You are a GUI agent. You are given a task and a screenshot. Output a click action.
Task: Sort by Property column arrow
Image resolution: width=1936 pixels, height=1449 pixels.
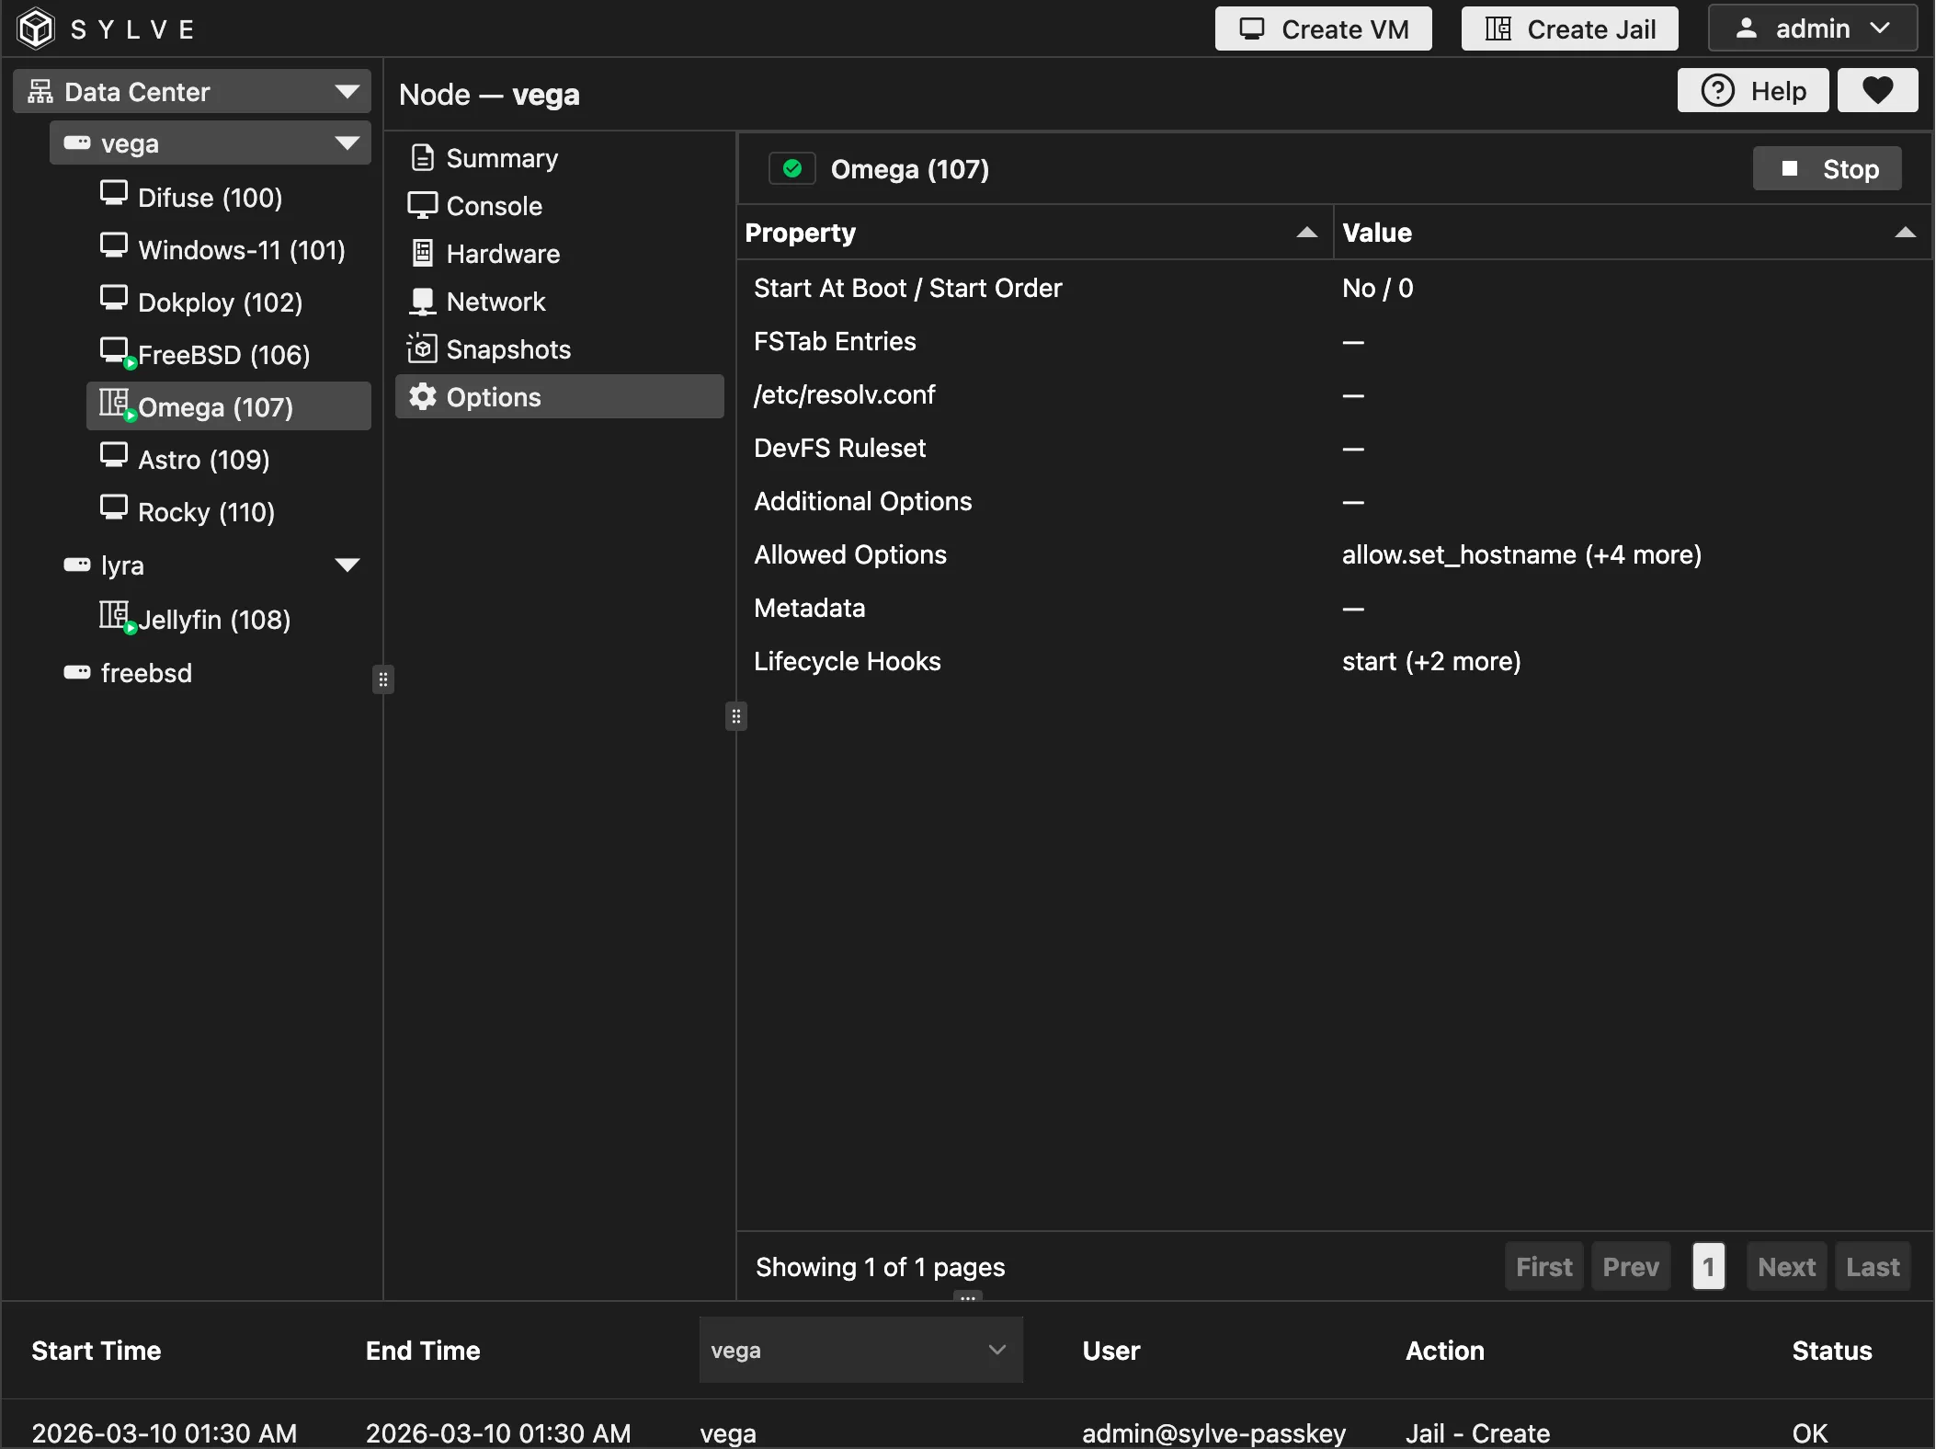coord(1306,233)
